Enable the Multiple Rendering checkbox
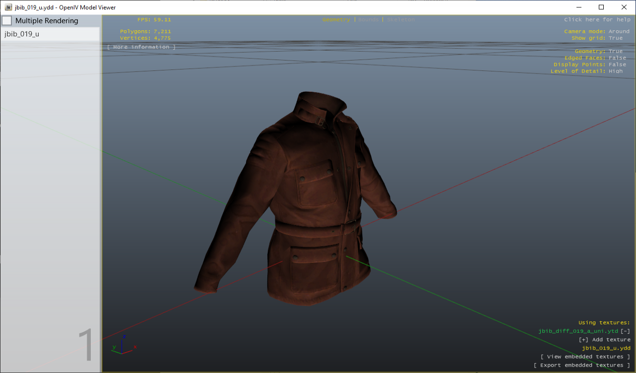Screen dimensions: 636x373 pyautogui.click(x=7, y=20)
